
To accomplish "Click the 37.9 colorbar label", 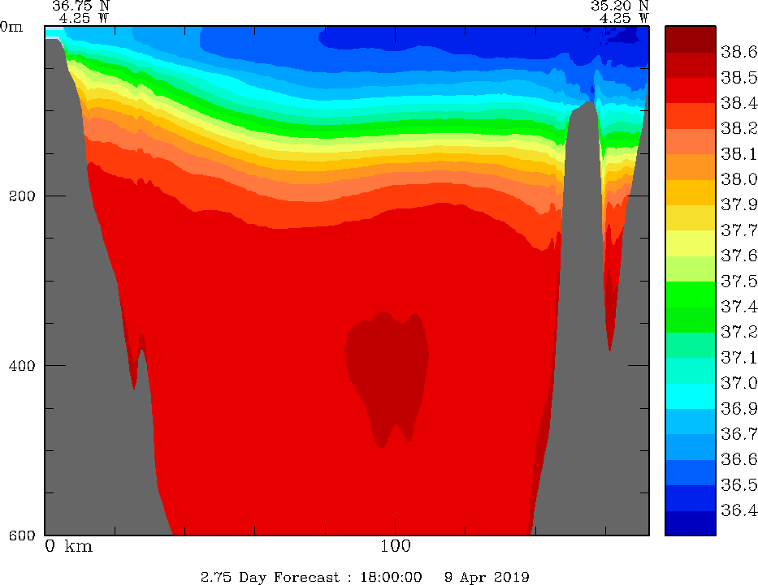I will pyautogui.click(x=739, y=205).
